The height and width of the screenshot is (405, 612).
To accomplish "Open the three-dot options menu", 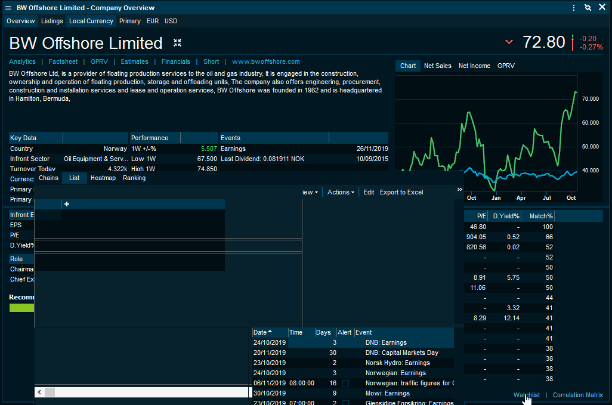I will click(574, 8).
